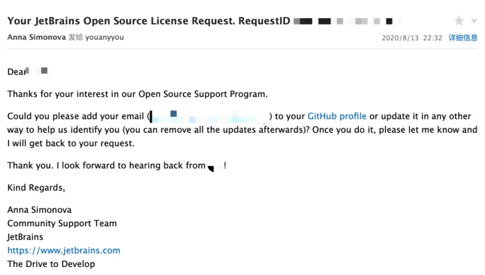The width and height of the screenshot is (485, 275).
Task: Click the redacted email address in parentheses
Action: tap(209, 116)
